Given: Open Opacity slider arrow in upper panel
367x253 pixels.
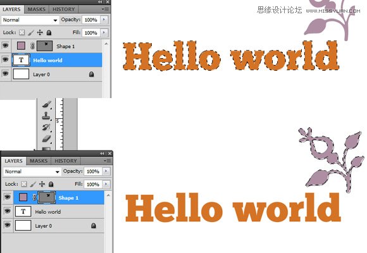Looking at the screenshot, I should pos(104,20).
